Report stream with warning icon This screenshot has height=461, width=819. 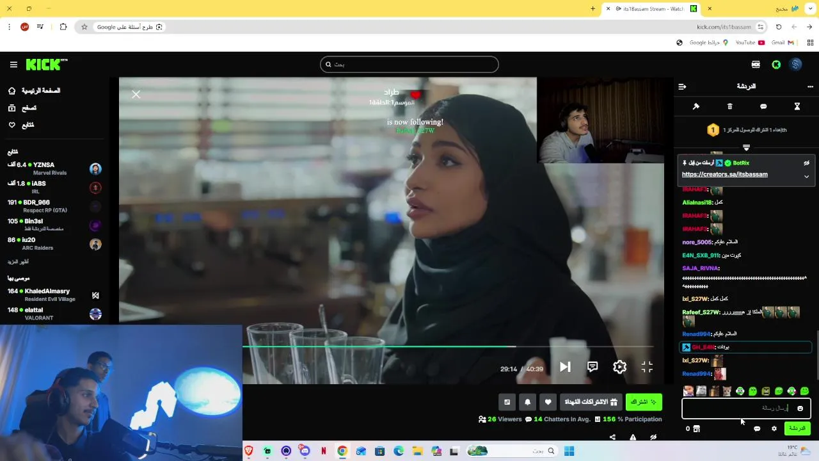tap(633, 437)
